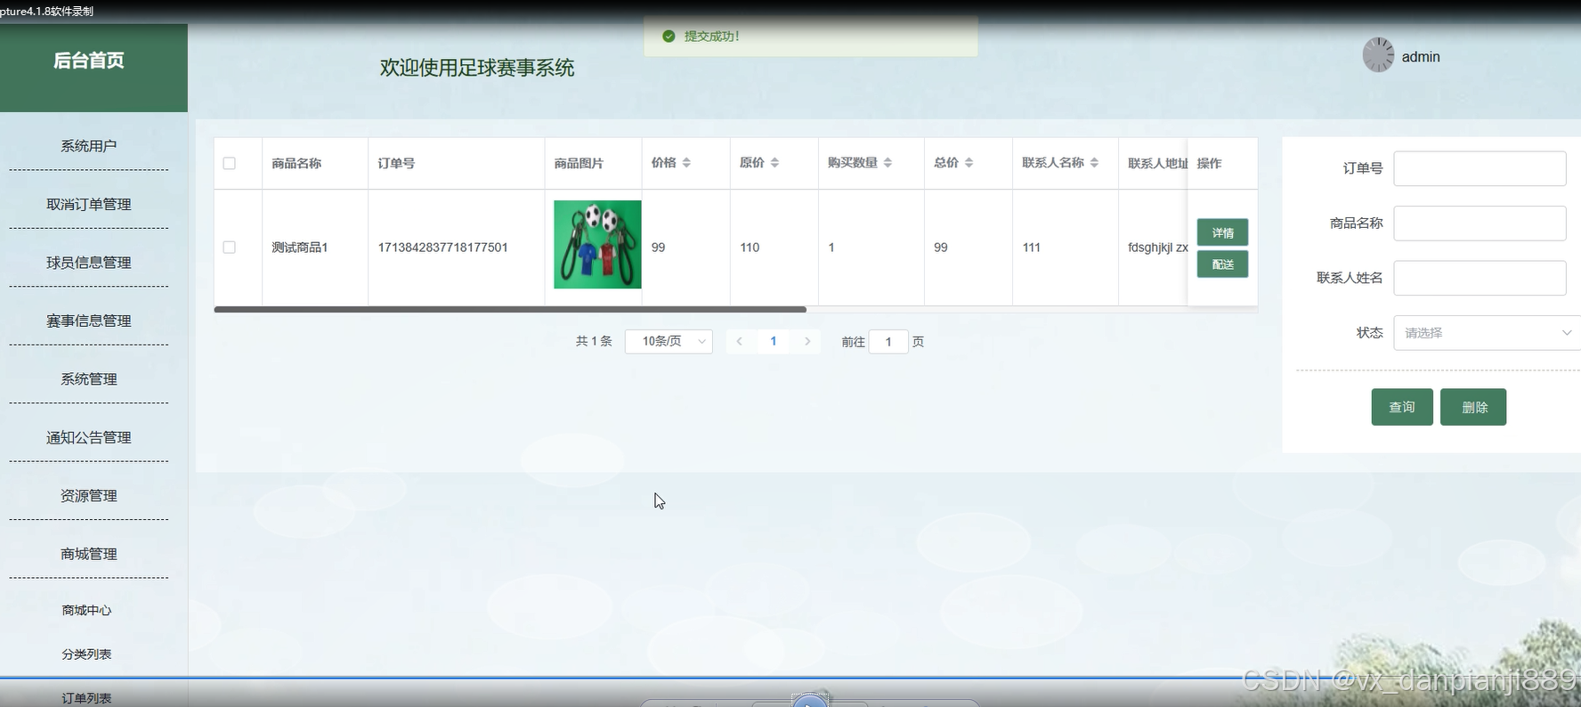1581x707 pixels.
Task: Click the 原价 value 110
Action: click(750, 248)
